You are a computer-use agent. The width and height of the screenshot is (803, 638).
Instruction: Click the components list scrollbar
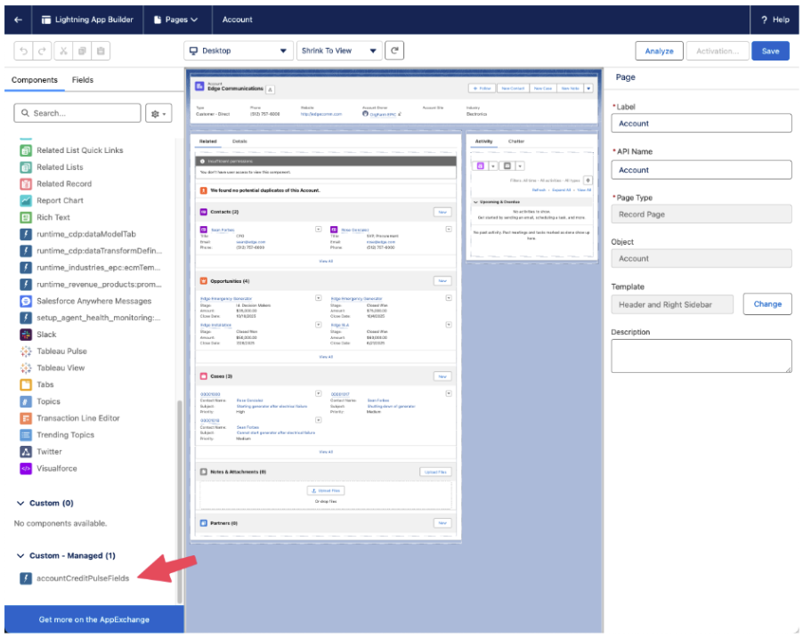(180, 502)
